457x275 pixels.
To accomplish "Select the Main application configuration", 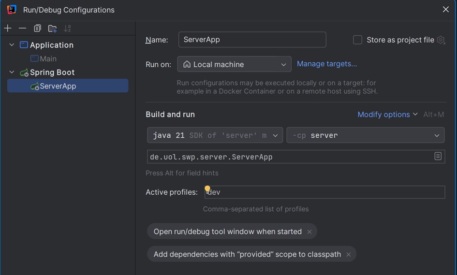I will (x=48, y=58).
